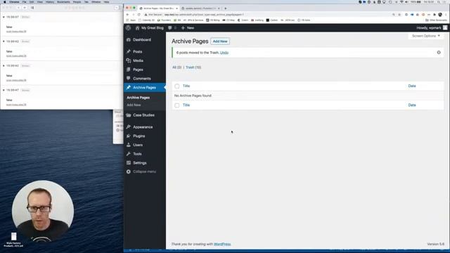Viewport: 450px width, 253px height.
Task: Select the highlighted Archive Pages sidebar menu
Action: 145,87
